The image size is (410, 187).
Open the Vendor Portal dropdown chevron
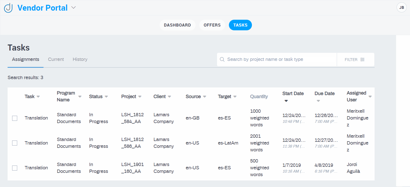(74, 8)
